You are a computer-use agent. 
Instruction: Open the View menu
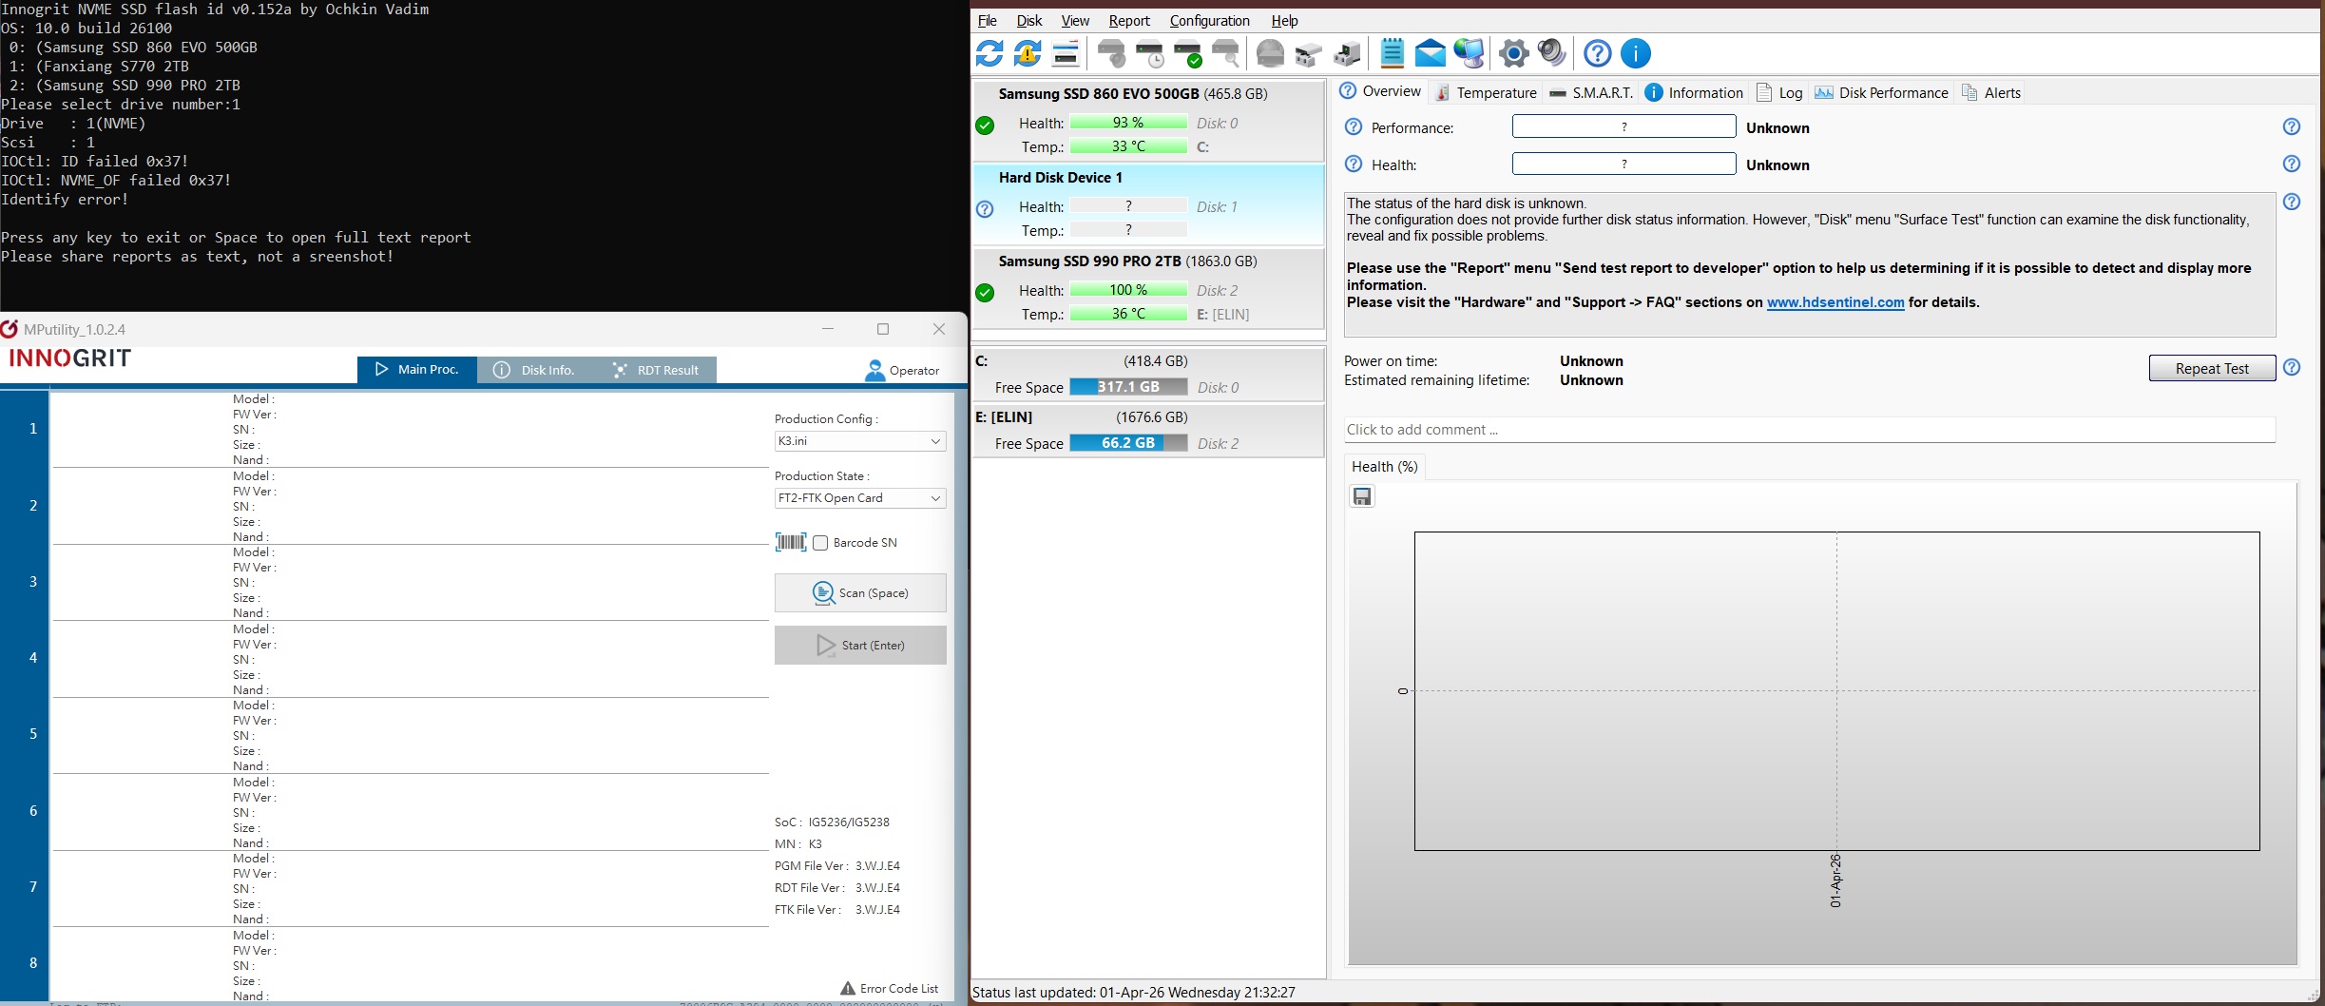(1075, 21)
